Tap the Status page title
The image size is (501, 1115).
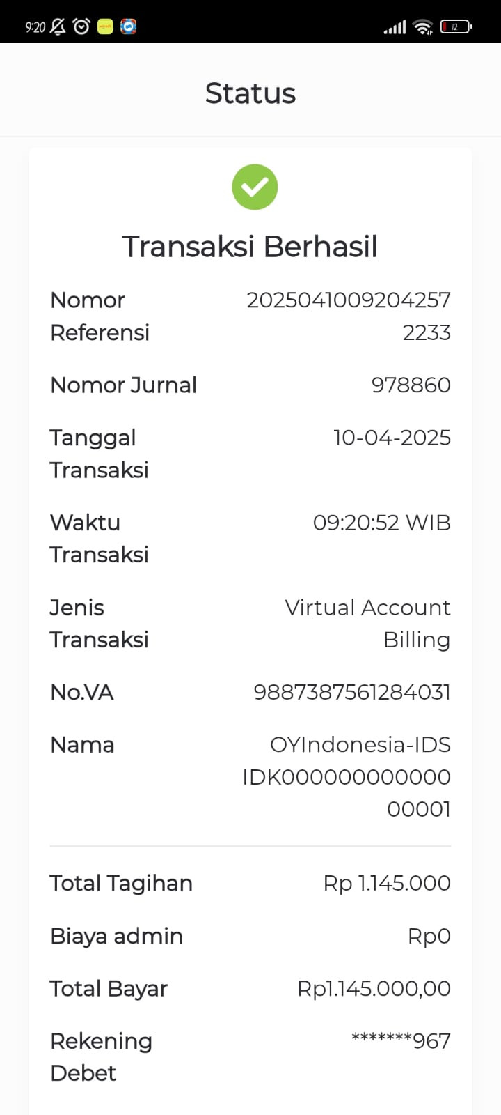coord(250,93)
